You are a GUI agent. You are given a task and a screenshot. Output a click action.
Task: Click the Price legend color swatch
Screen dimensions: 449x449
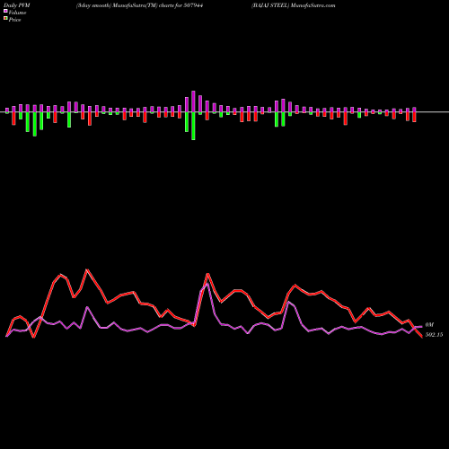(x=5, y=19)
